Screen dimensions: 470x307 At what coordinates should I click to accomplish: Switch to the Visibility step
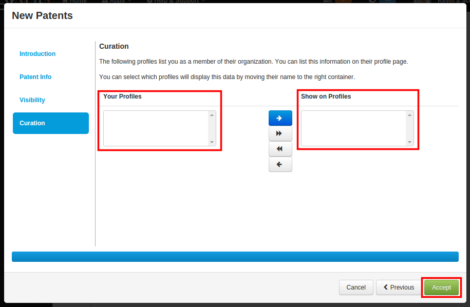(x=32, y=100)
